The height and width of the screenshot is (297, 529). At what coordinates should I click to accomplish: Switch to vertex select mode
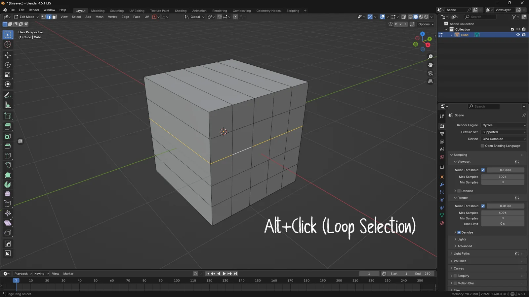pyautogui.click(x=43, y=17)
